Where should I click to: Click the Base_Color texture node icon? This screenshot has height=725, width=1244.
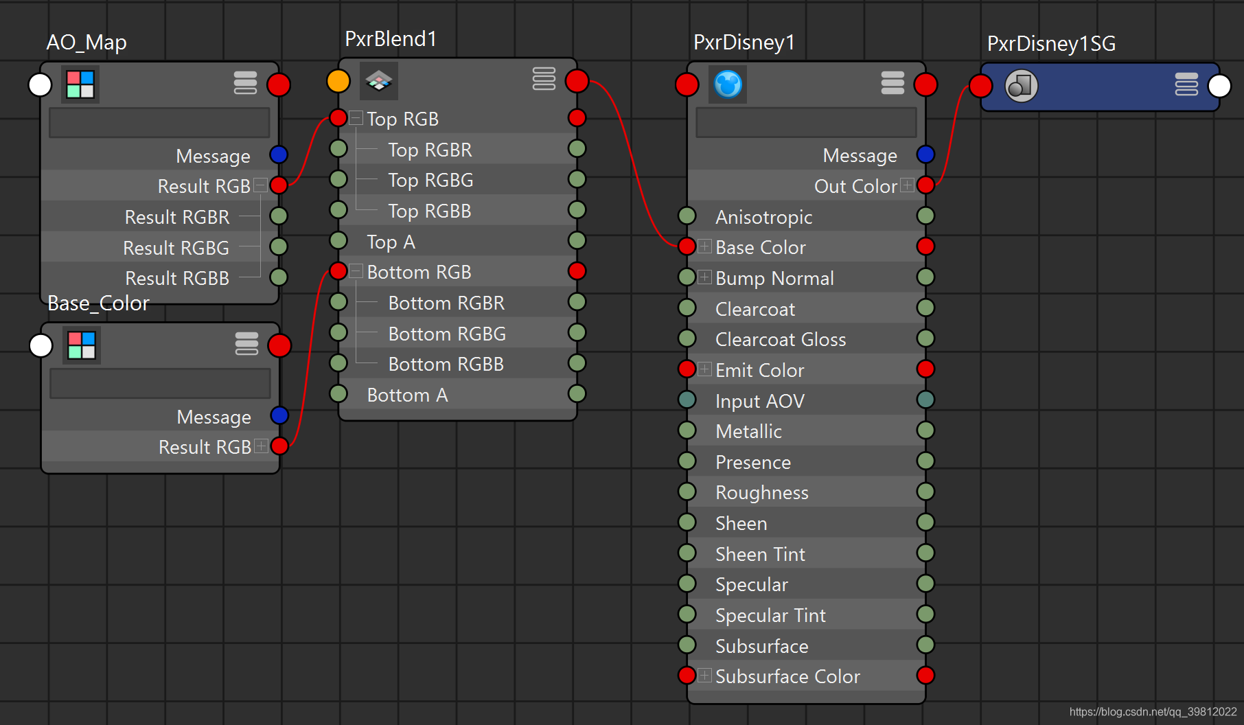click(82, 345)
